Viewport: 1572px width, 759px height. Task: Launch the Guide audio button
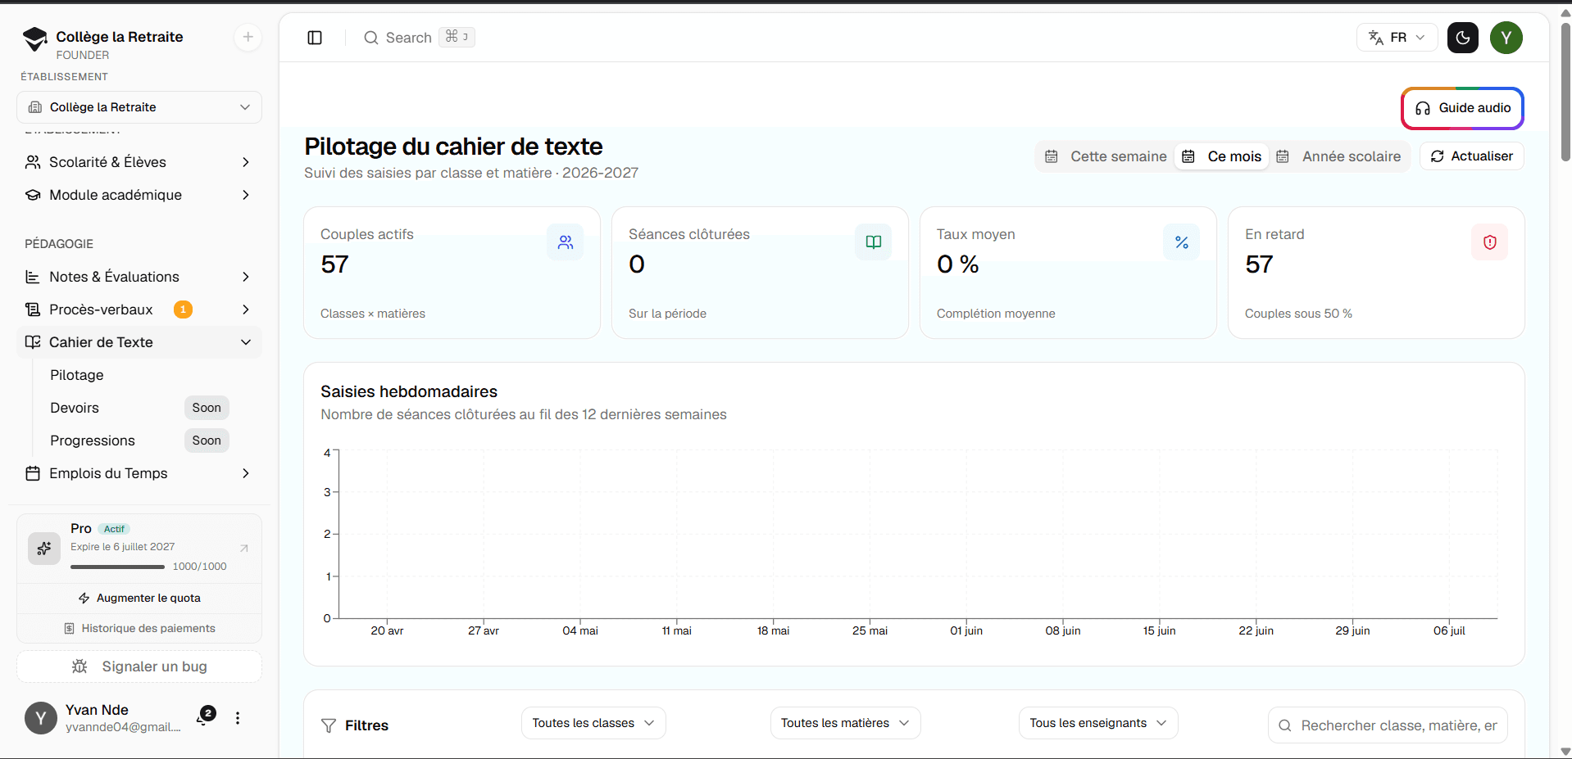coord(1463,108)
